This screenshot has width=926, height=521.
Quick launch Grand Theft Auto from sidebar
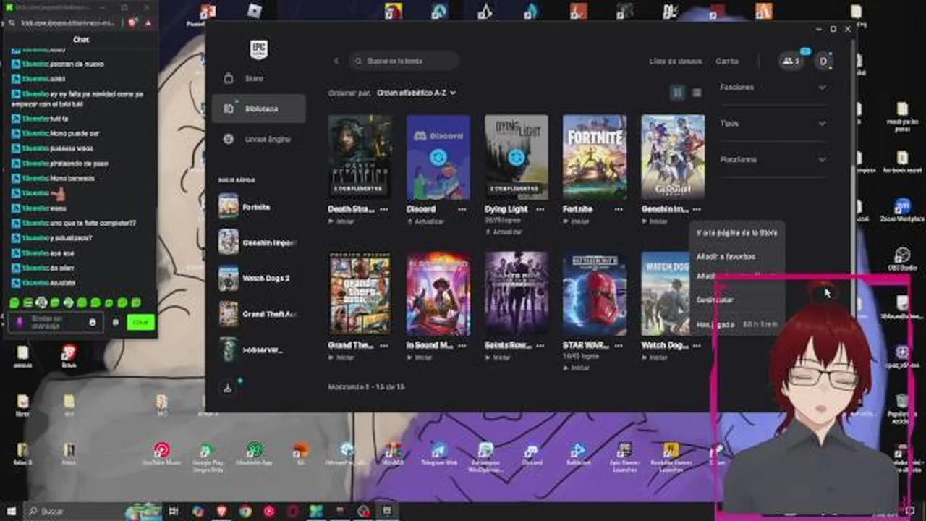click(258, 314)
